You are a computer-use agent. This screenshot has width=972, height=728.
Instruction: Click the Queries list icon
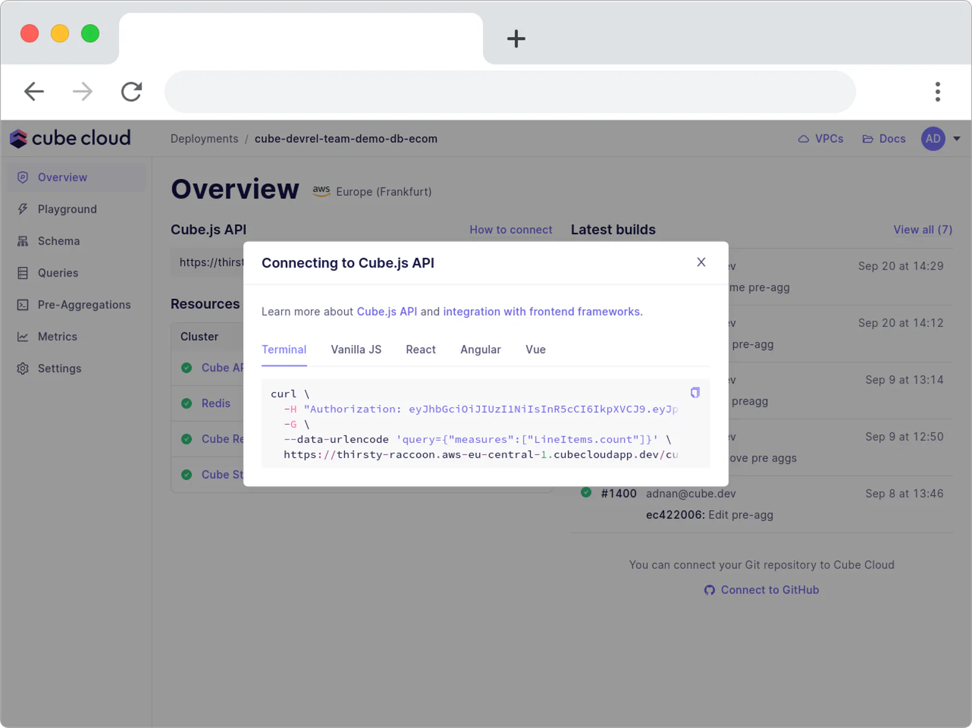point(22,273)
